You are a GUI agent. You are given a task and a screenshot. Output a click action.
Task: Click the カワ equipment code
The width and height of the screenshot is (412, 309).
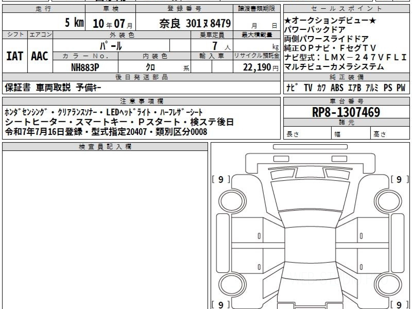(322, 88)
